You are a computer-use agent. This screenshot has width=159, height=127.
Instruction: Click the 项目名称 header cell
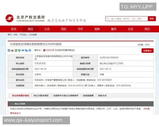20,58
